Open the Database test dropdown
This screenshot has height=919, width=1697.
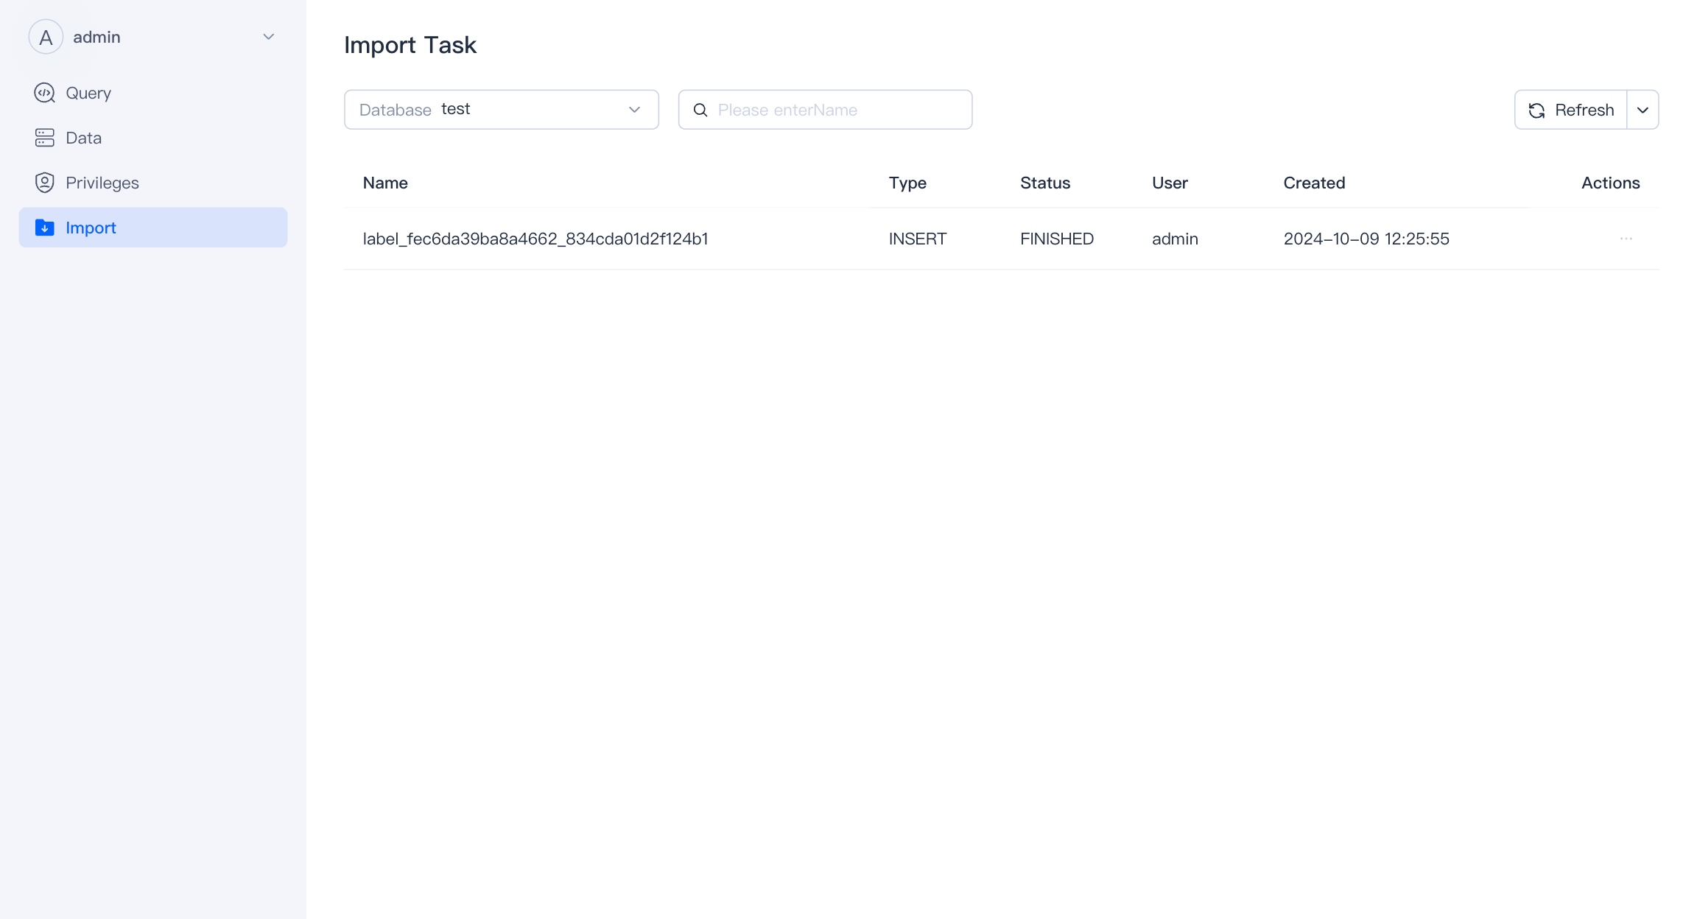[x=501, y=110]
